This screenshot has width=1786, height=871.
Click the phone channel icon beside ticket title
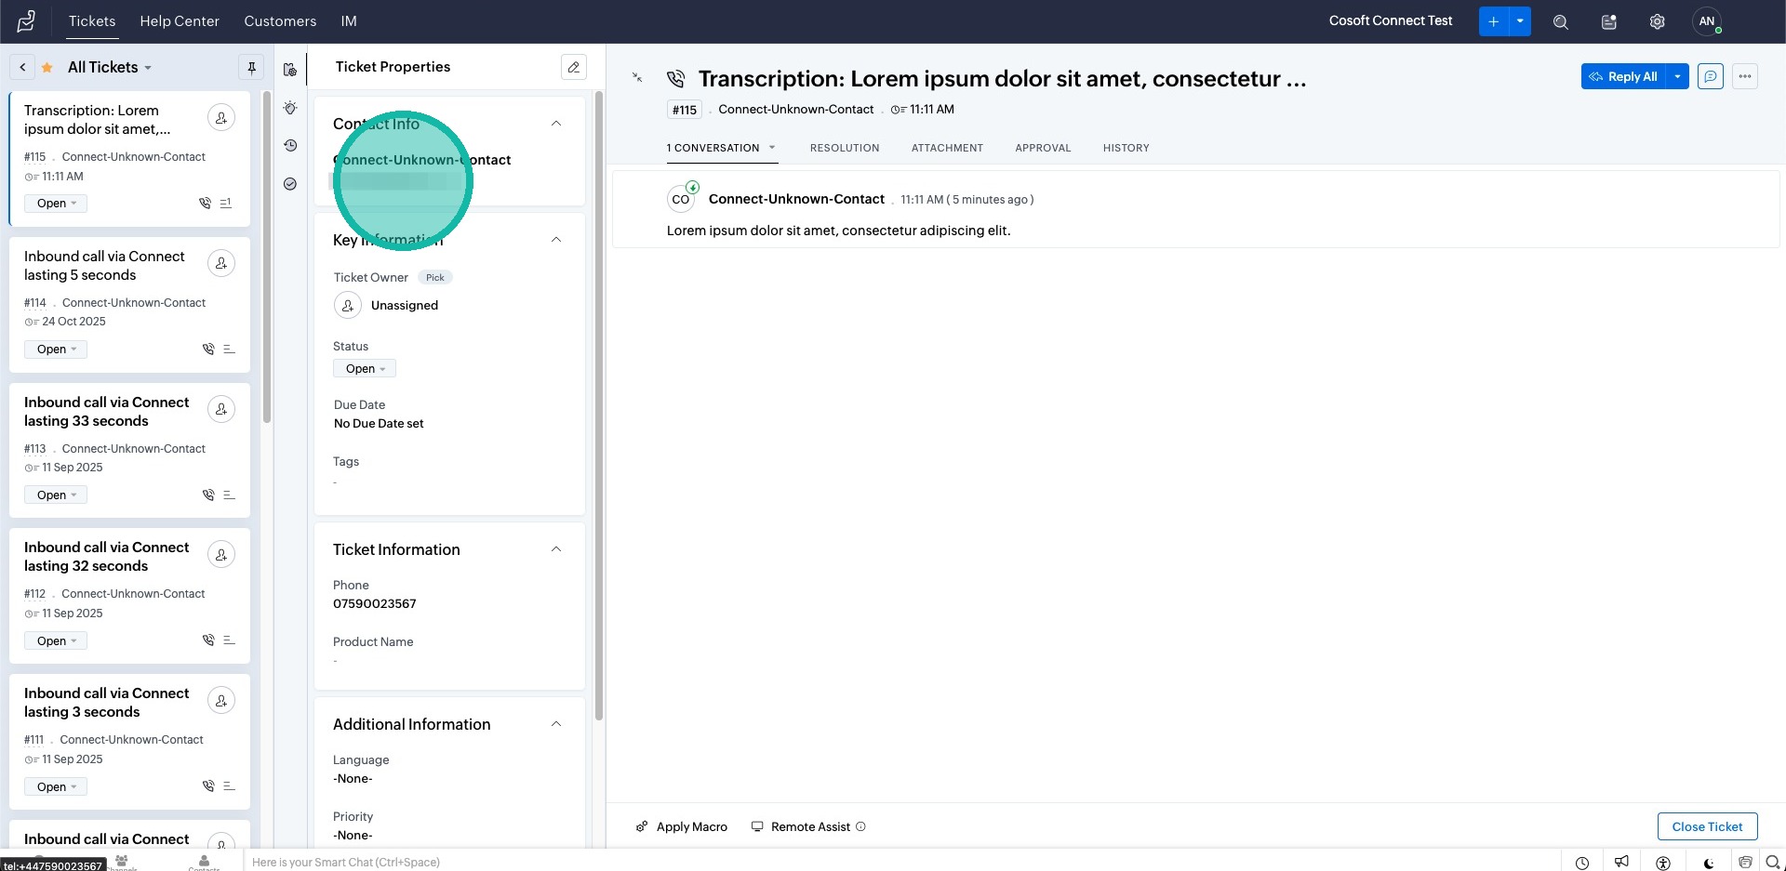pyautogui.click(x=676, y=78)
